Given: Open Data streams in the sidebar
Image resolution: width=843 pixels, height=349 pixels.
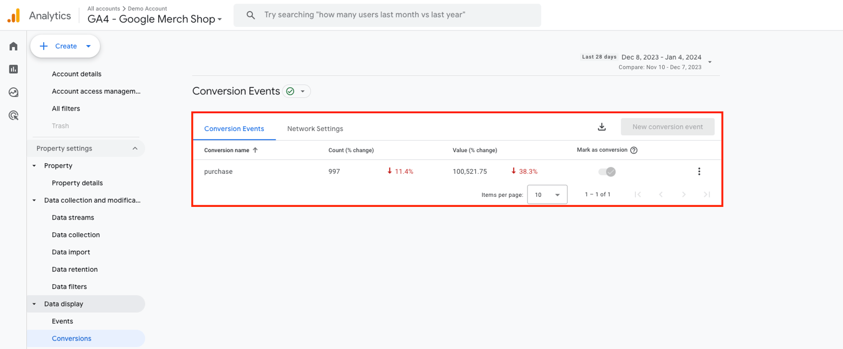Looking at the screenshot, I should click(x=73, y=217).
